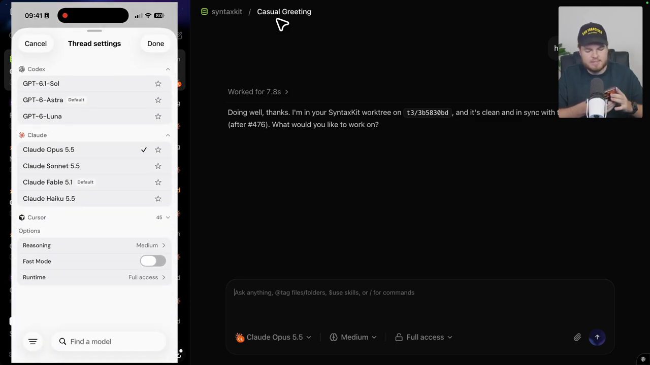Enable the Fast Mode switch

(x=153, y=261)
